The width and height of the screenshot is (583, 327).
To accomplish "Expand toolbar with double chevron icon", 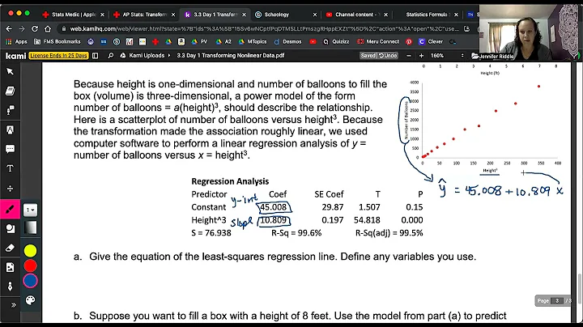I will click(14, 305).
